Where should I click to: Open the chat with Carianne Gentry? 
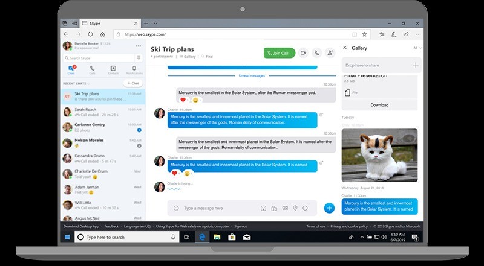pyautogui.click(x=103, y=127)
